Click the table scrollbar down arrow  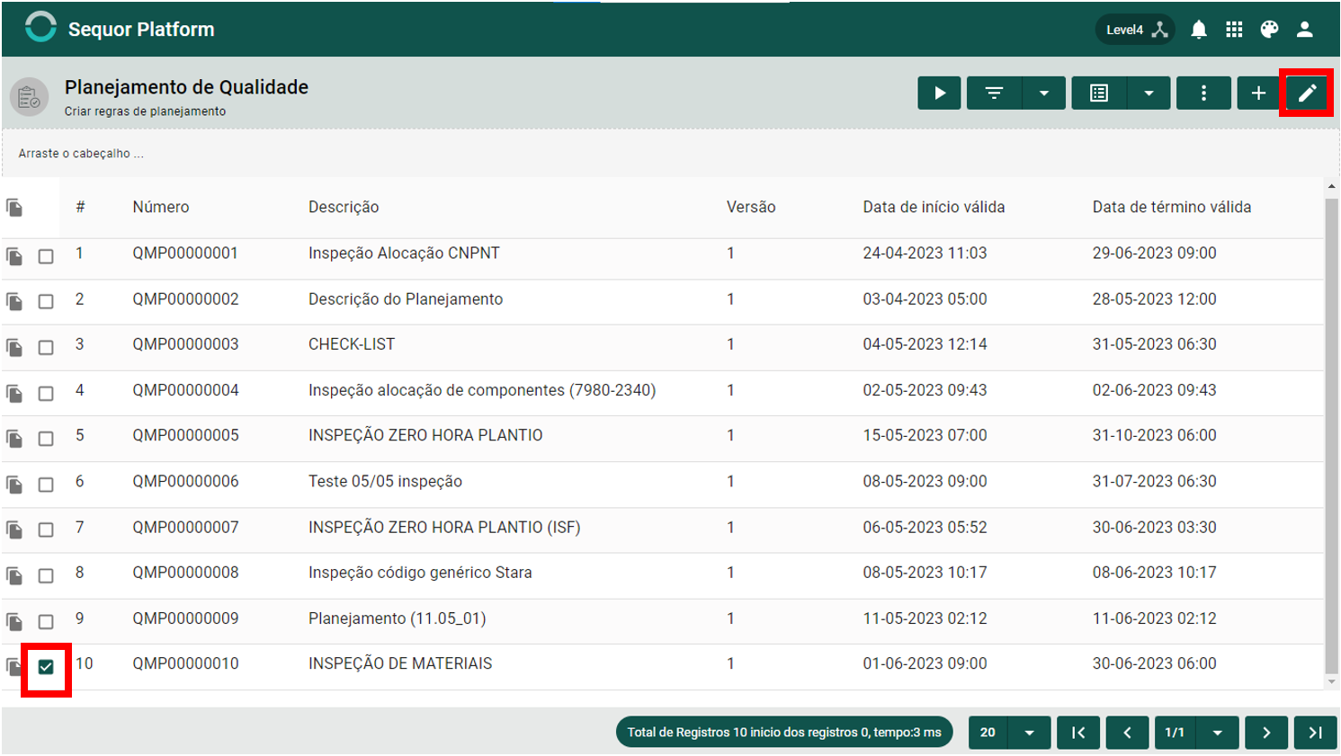1332,682
